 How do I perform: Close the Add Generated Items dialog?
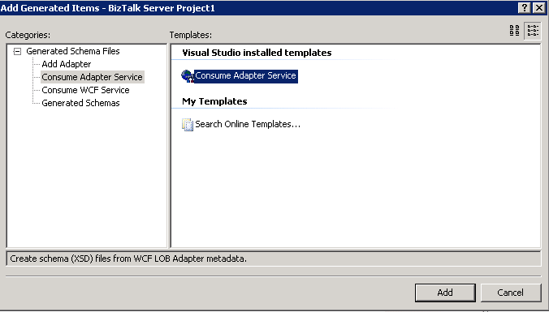coord(539,7)
